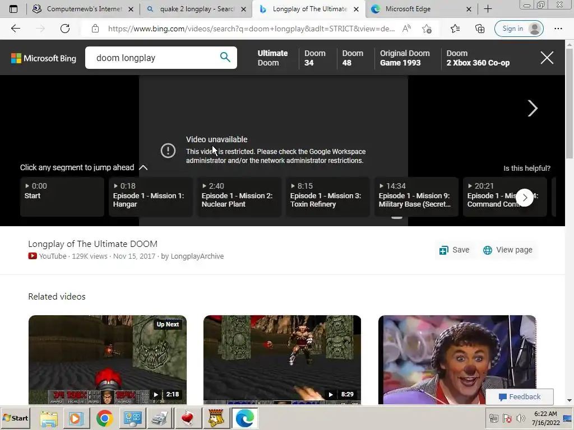574x430 pixels.
Task: Close the video viewer with X
Action: click(x=547, y=58)
